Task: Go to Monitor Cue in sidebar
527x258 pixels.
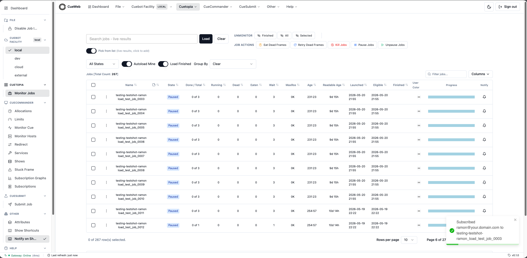Action: (x=27, y=127)
